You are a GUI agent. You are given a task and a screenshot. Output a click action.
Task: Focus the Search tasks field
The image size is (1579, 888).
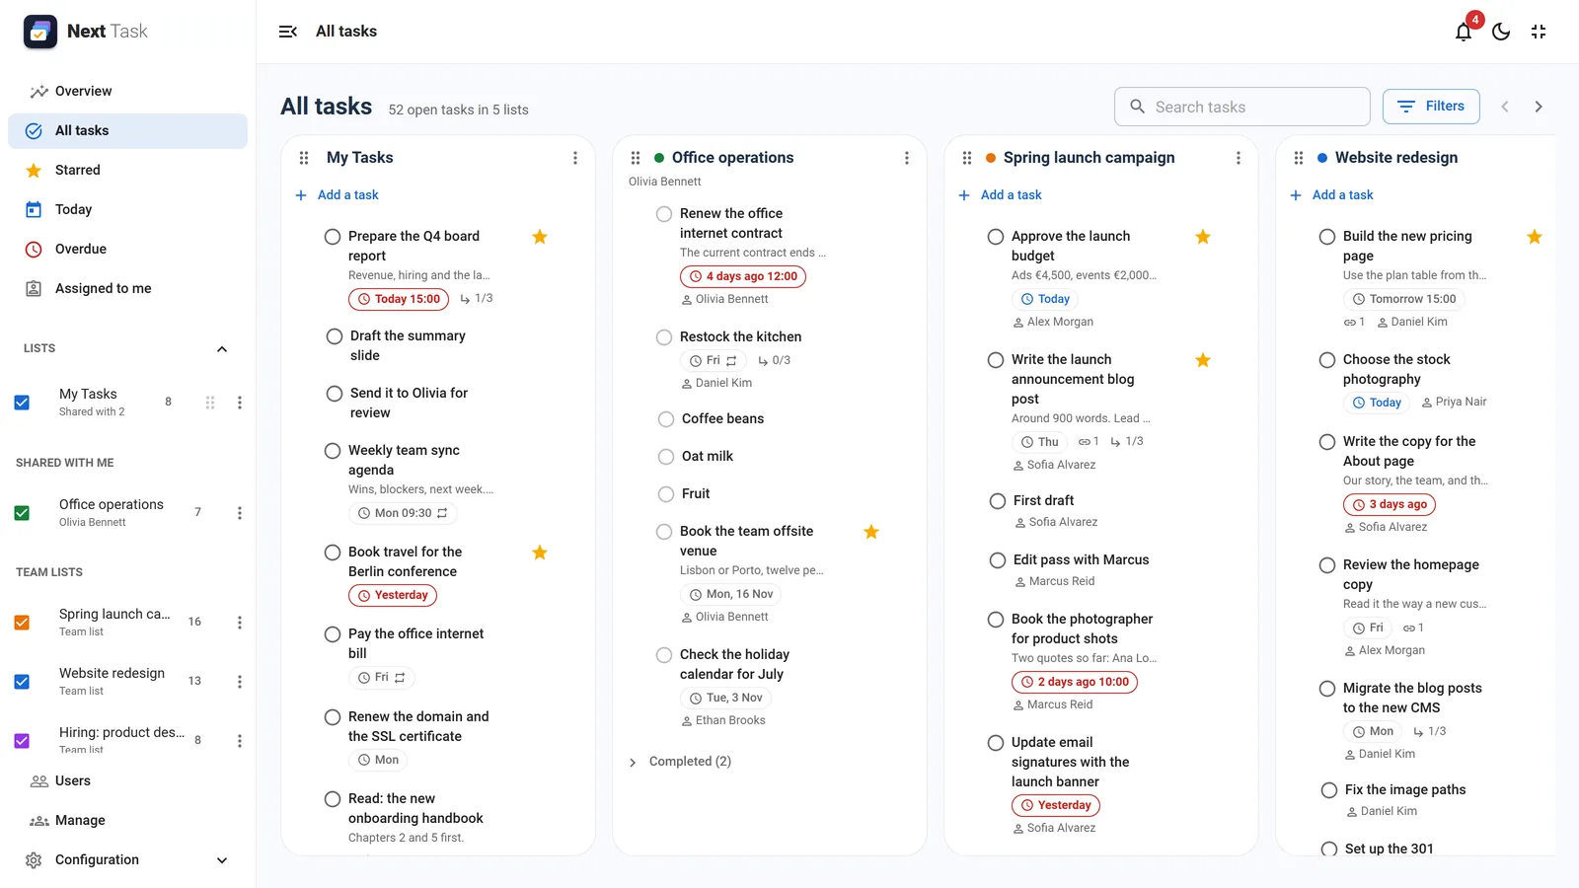coord(1242,107)
